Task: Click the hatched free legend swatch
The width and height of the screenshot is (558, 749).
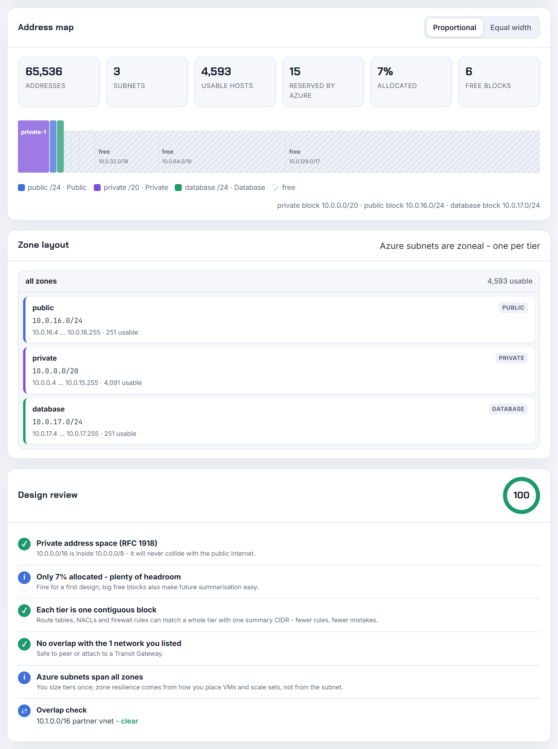Action: pos(276,188)
